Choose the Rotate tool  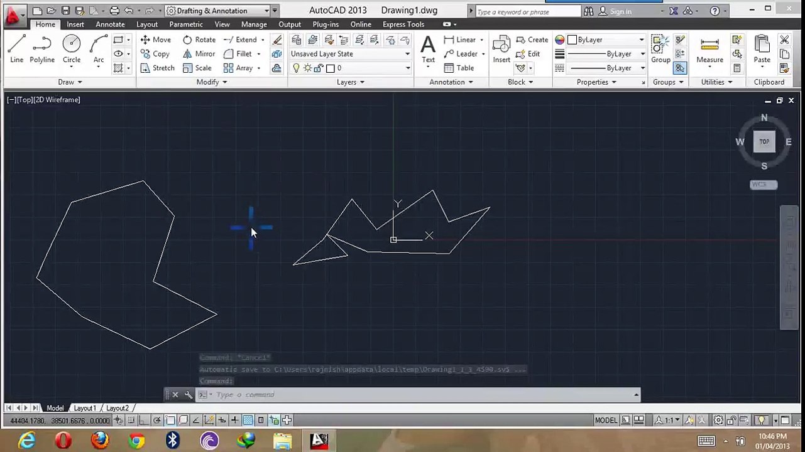tap(199, 40)
